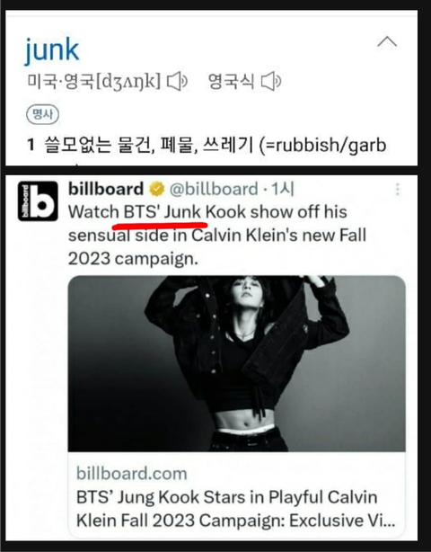The width and height of the screenshot is (431, 552).
Task: Open the Calvin Klein campaign photo
Action: tap(236, 364)
